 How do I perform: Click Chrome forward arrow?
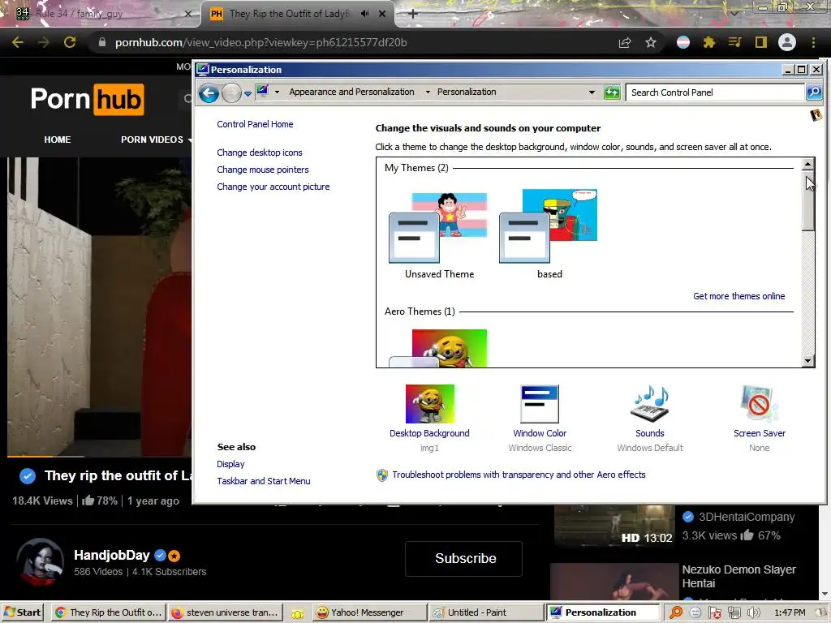pos(44,42)
